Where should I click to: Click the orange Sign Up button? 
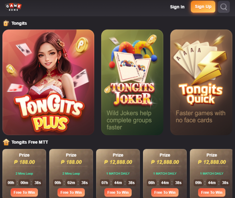pos(203,7)
